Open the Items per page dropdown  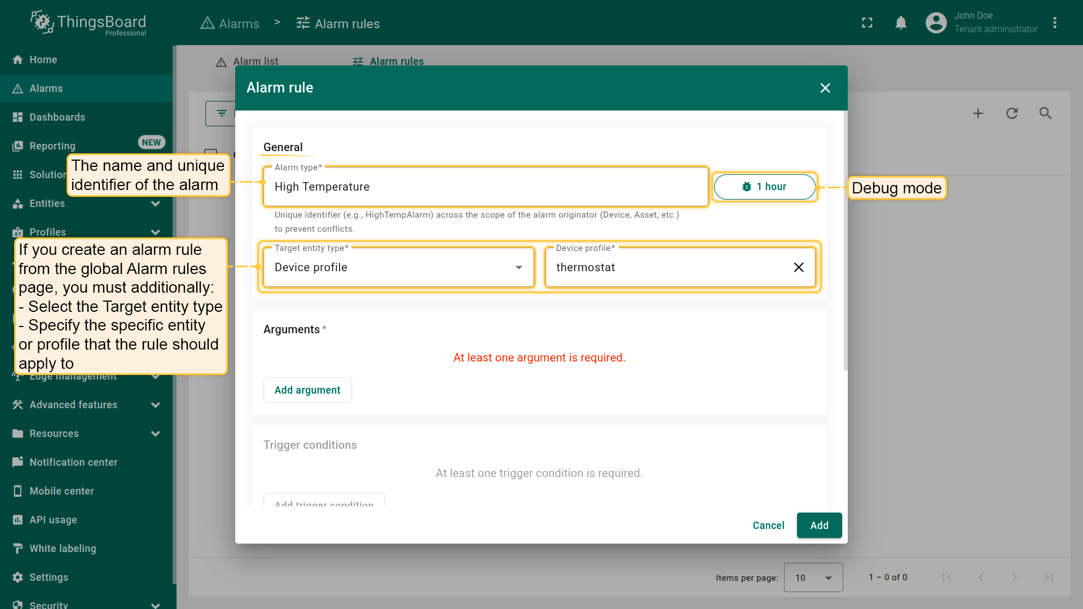pyautogui.click(x=813, y=577)
